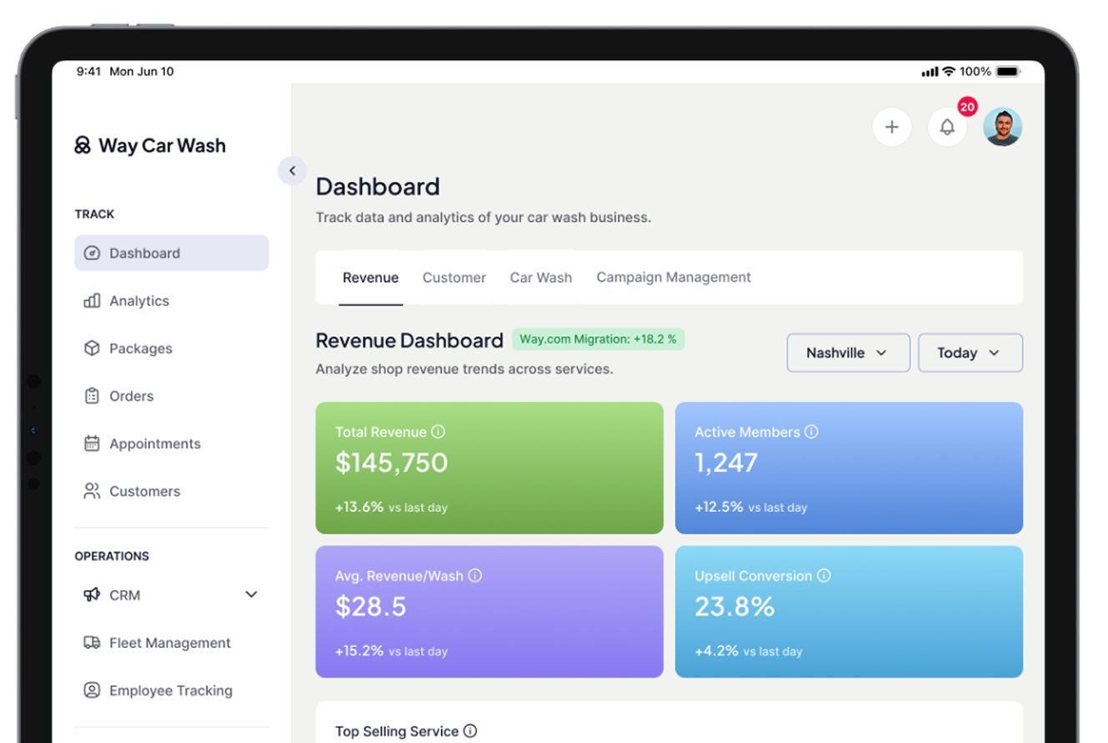This screenshot has width=1108, height=743.
Task: Switch to the Revenue tab
Action: pyautogui.click(x=371, y=278)
